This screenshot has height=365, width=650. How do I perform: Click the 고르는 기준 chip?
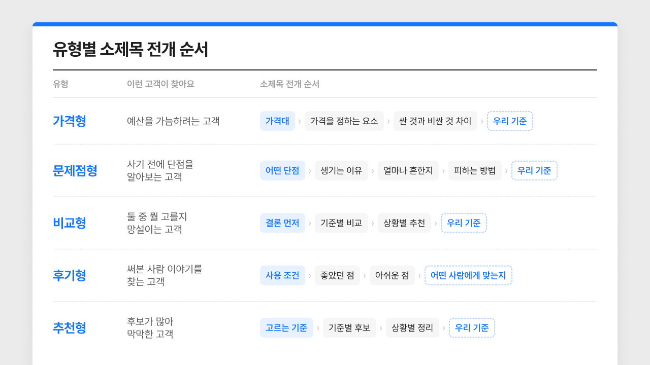286,328
